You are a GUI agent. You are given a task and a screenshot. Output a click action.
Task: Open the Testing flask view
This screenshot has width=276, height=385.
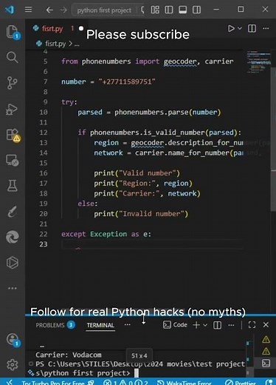click(12, 186)
